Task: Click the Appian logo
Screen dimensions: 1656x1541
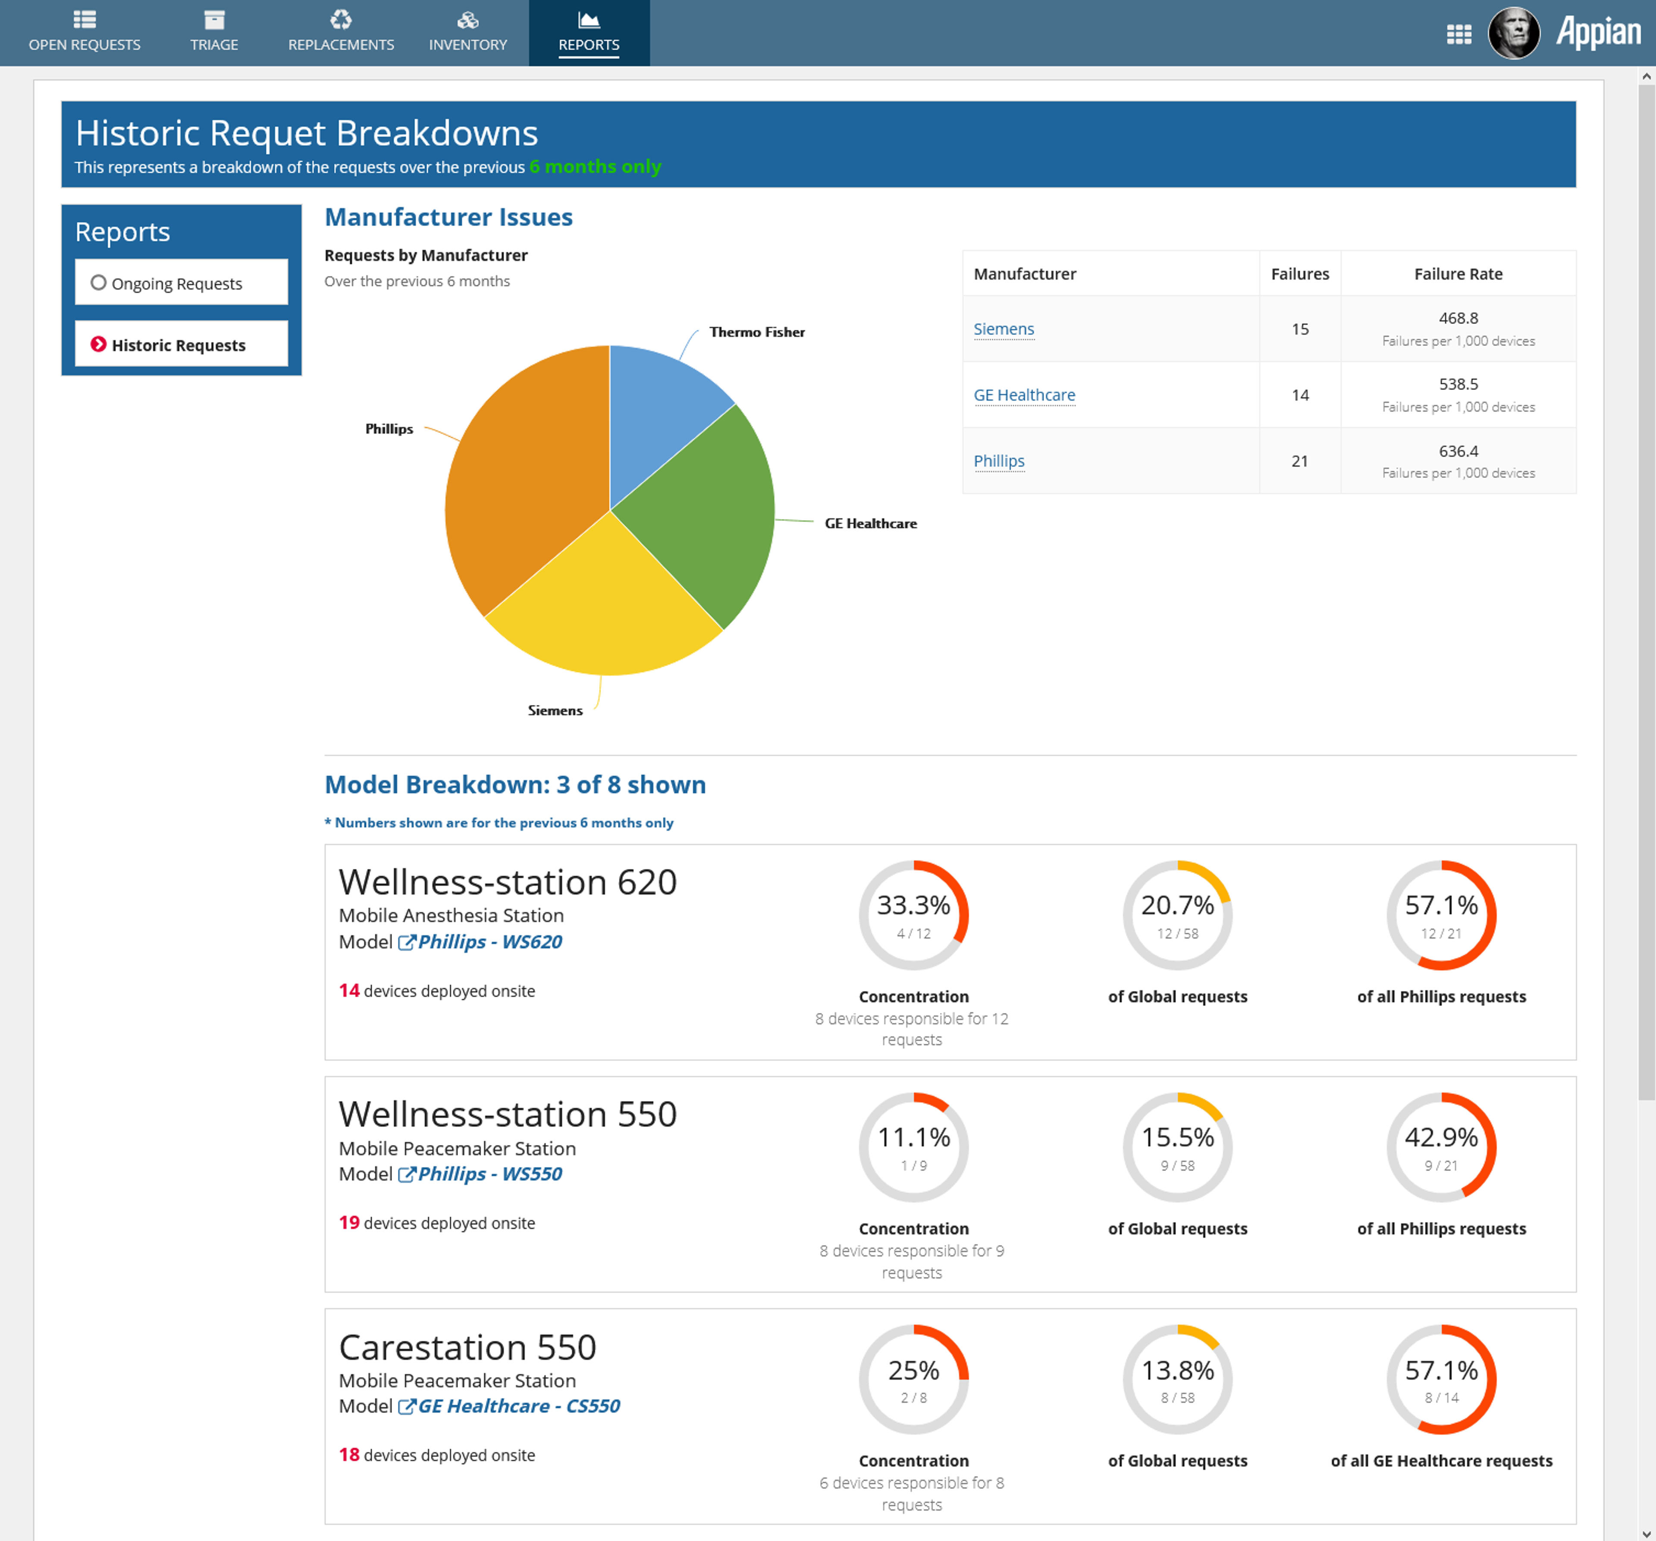Action: point(1598,32)
